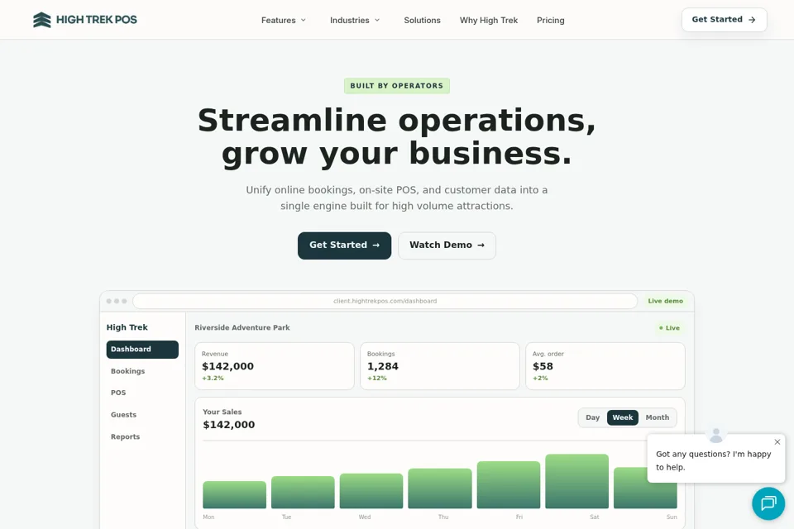This screenshot has width=794, height=529.
Task: Open Bookings in demo sidebar
Action: [x=142, y=371]
